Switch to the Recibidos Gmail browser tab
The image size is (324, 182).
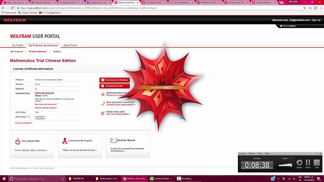(x=71, y=3)
